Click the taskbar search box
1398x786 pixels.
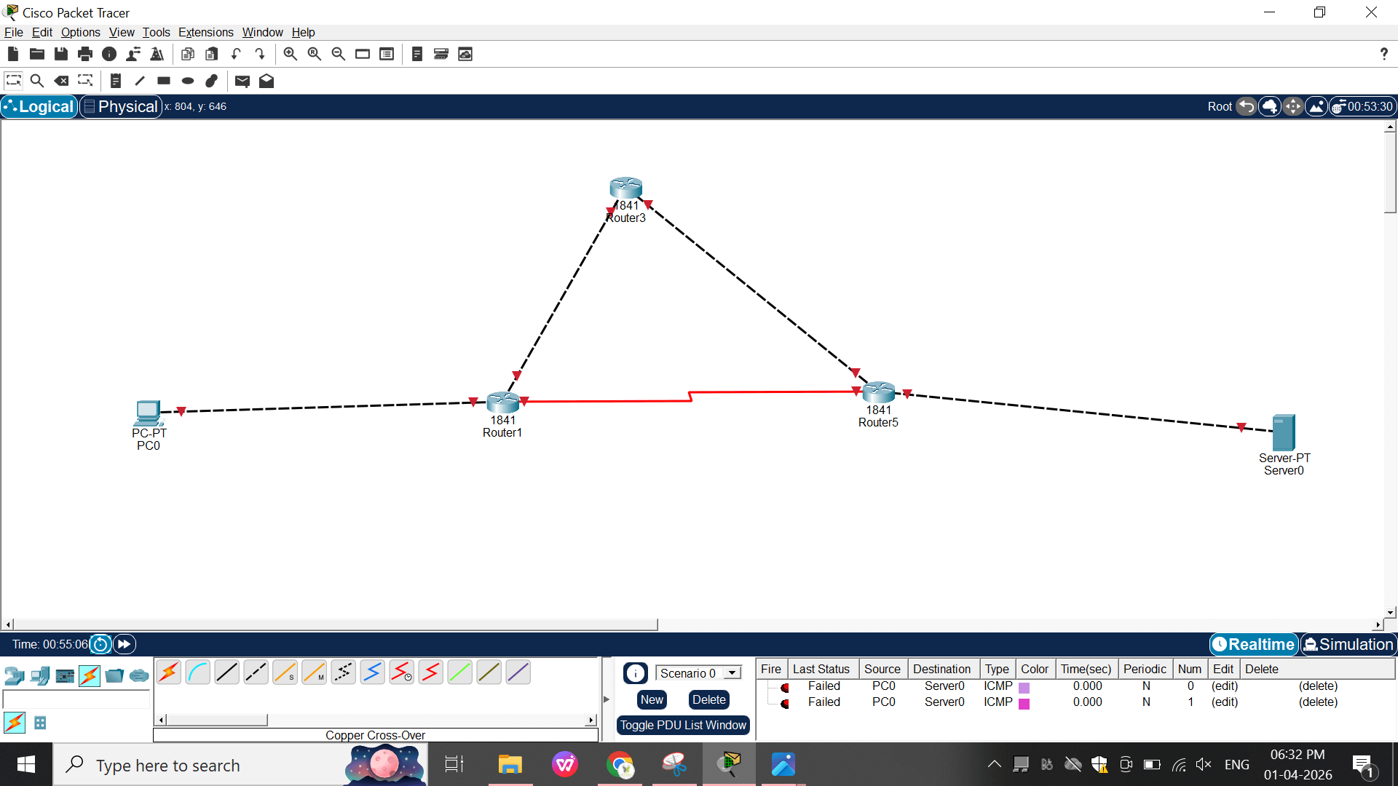click(240, 764)
